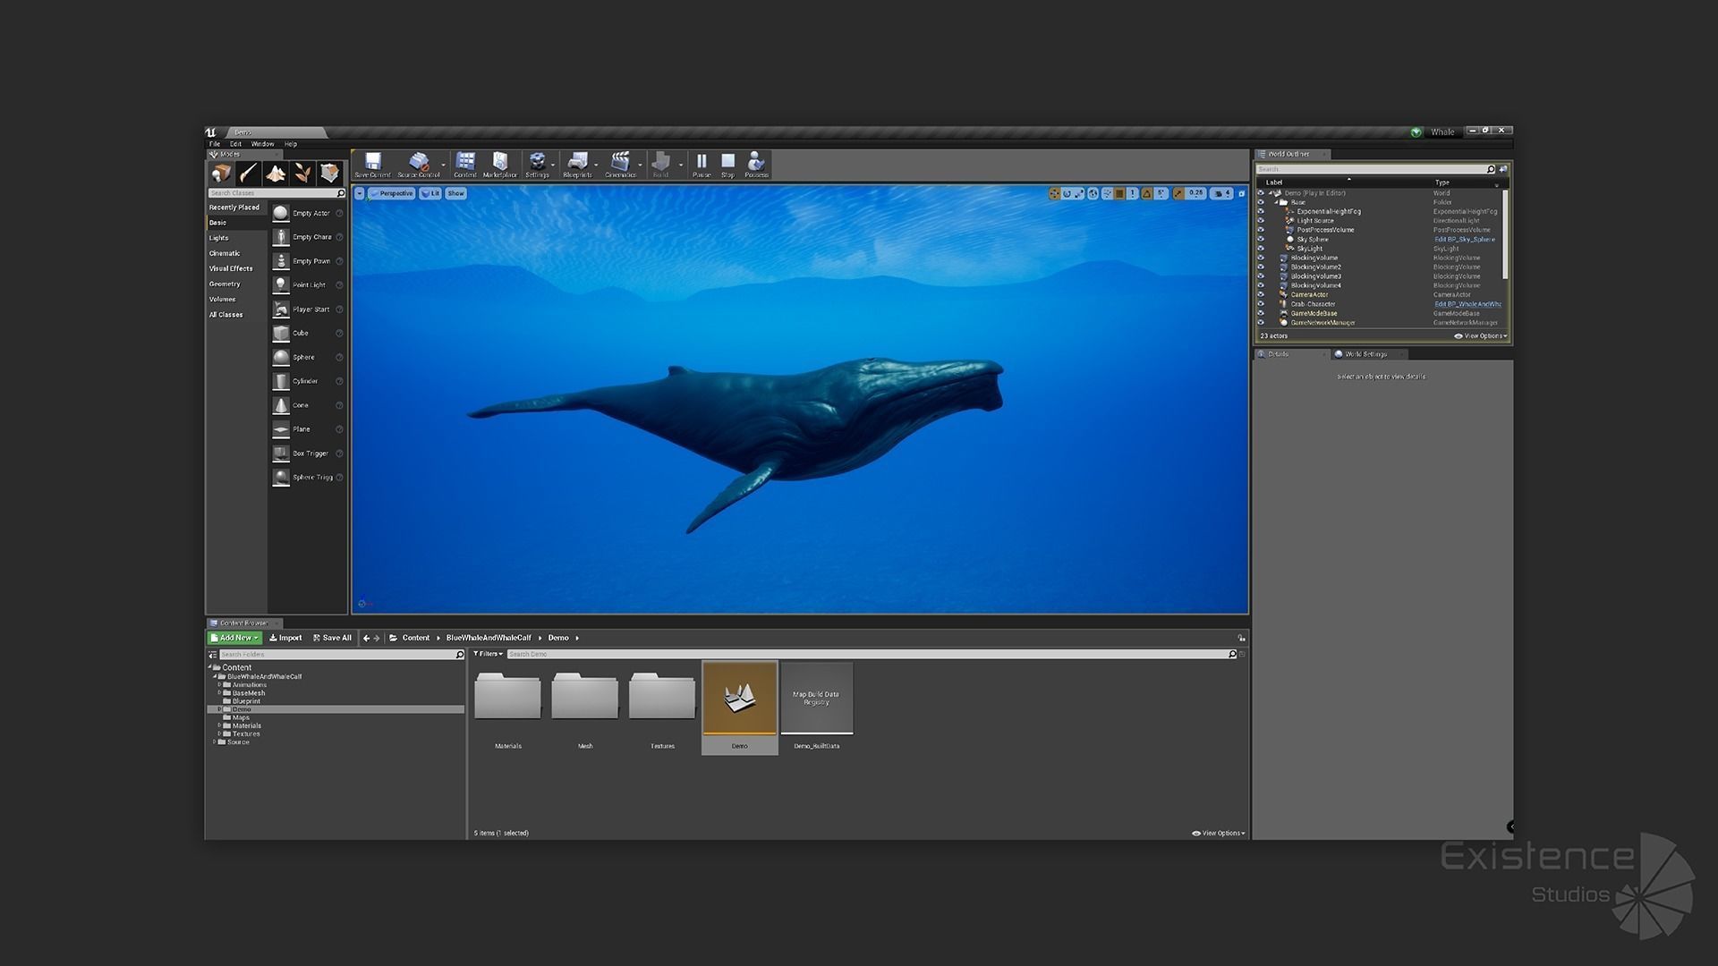Select the Paint mode brush icon
This screenshot has width=1718, height=966.
(248, 173)
